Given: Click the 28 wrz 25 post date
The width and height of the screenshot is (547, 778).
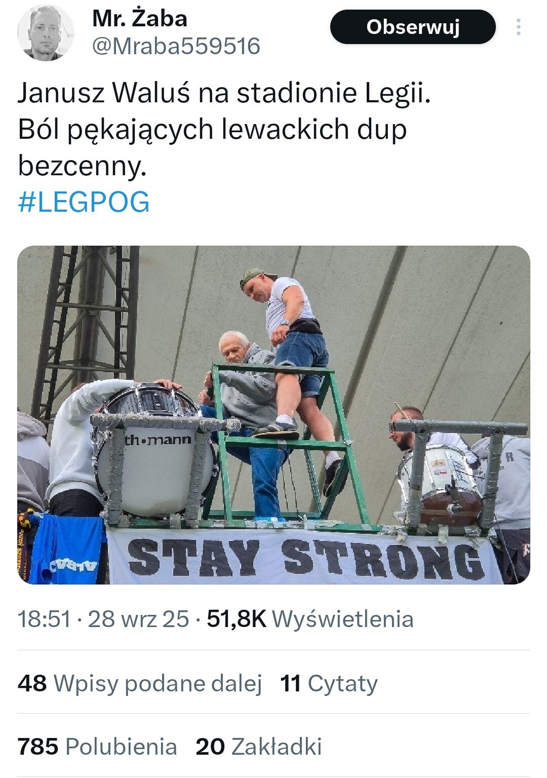Looking at the screenshot, I should point(138,619).
